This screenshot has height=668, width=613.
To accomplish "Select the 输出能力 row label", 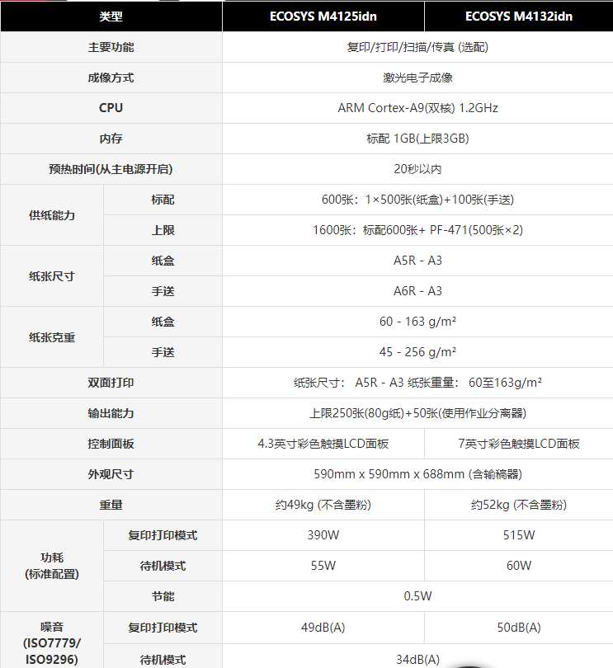I will coord(111,413).
